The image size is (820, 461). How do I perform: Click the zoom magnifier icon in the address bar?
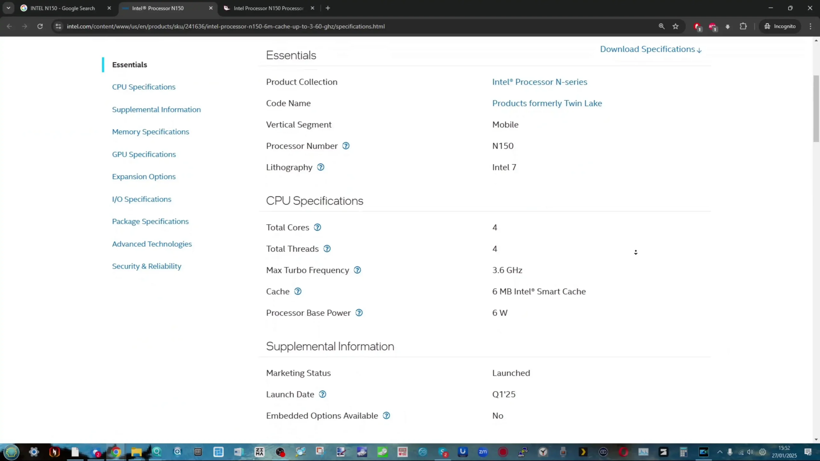[x=661, y=26]
